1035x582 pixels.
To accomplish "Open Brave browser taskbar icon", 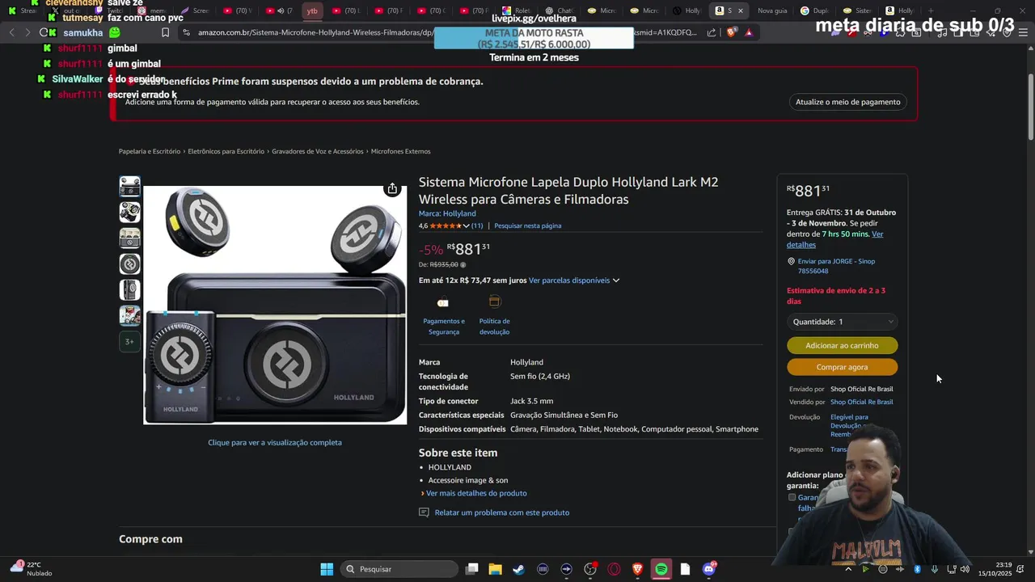I will coord(637,569).
